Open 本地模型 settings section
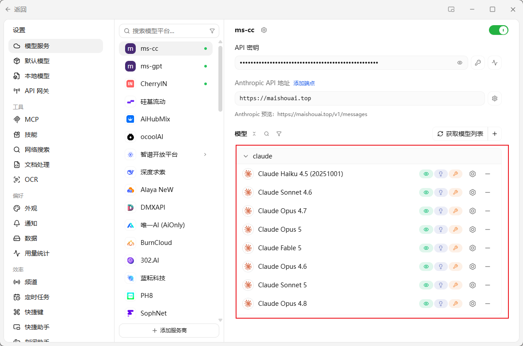 pyautogui.click(x=56, y=76)
